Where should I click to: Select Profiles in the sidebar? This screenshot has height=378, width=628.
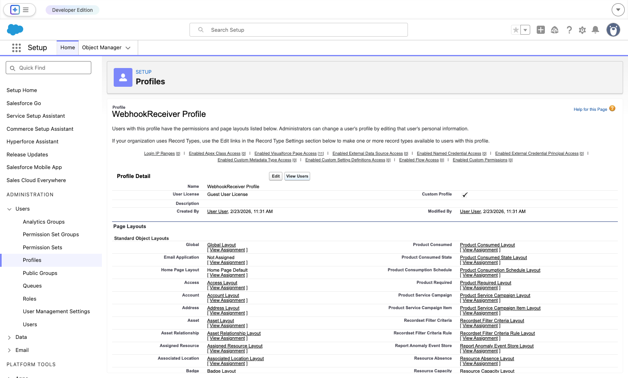[32, 260]
